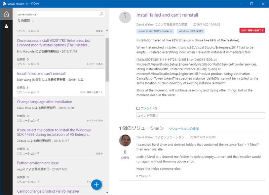Click the results list scrollbar thumb
The width and height of the screenshot is (269, 195).
[x=107, y=60]
